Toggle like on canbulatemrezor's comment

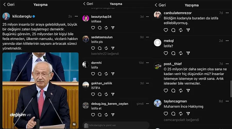click(x=166, y=30)
